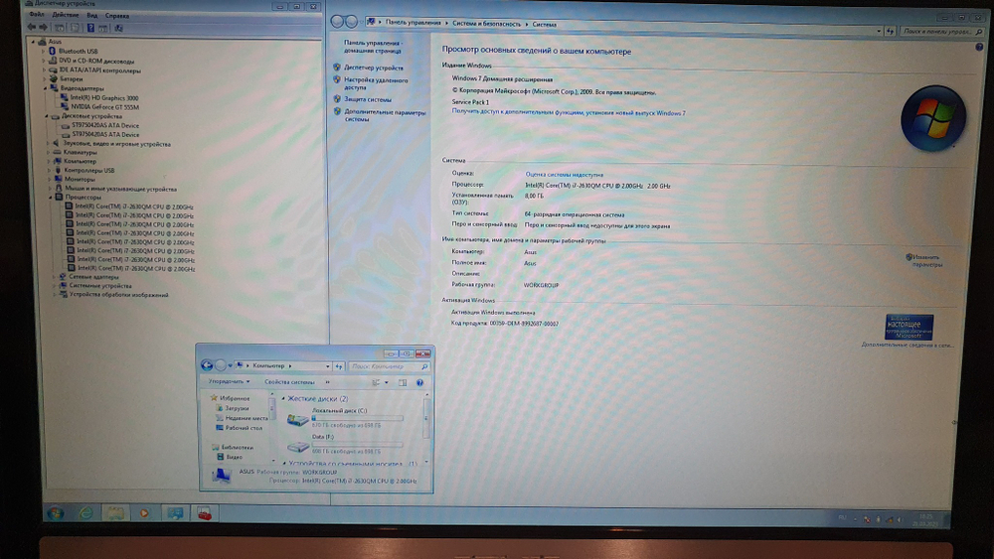
Task: Collapse Жесткие диски (2) group
Action: pos(283,399)
